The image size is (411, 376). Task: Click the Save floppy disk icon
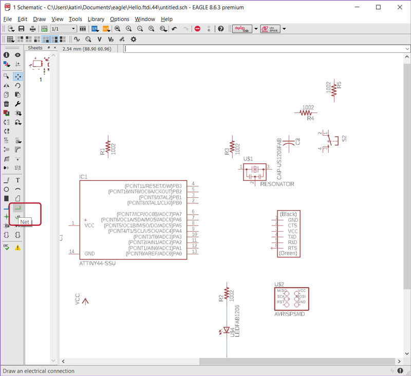point(22,29)
